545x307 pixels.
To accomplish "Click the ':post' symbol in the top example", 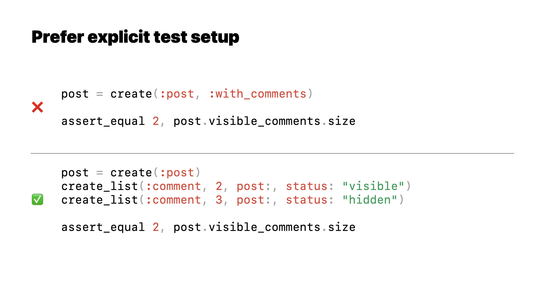I will [x=177, y=94].
